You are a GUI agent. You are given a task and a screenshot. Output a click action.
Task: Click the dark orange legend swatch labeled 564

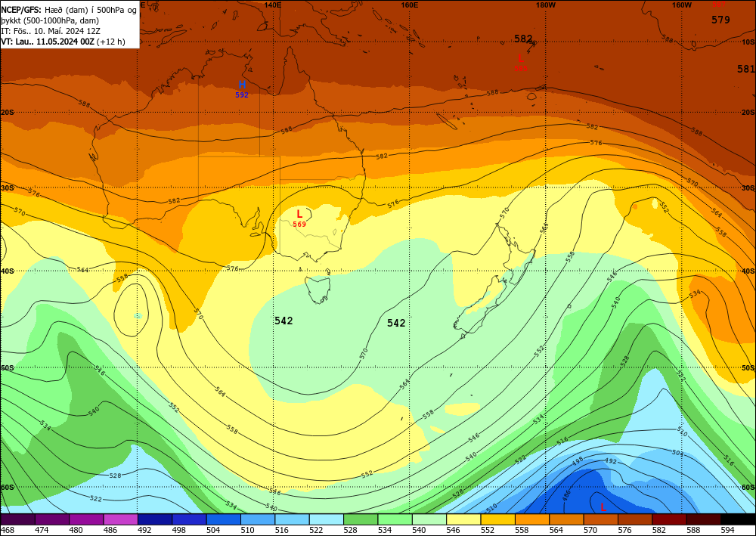click(565, 519)
